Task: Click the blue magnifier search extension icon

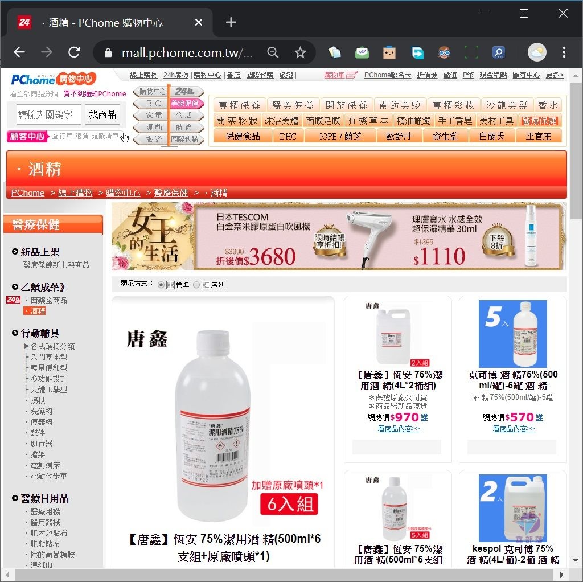Action: (x=498, y=52)
